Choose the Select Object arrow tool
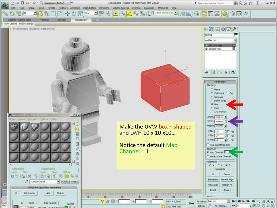Screen dimensions: 277x208 [x=40, y=14]
